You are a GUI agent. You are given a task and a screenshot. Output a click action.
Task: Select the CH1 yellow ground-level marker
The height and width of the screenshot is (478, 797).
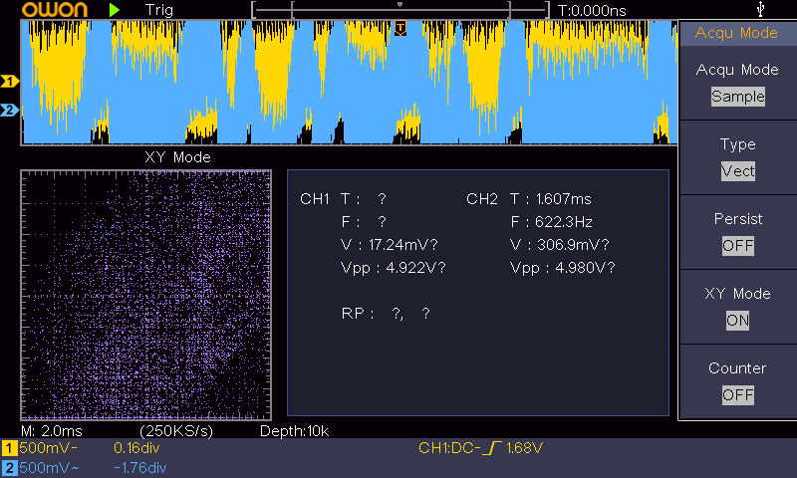[x=9, y=81]
